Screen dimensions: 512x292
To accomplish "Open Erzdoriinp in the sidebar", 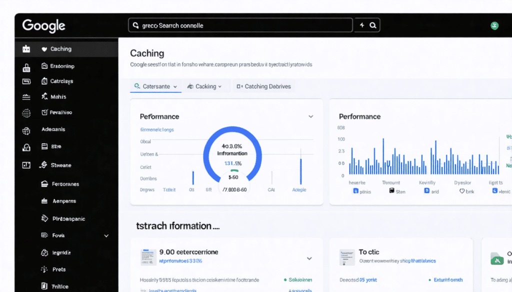I will [62, 66].
